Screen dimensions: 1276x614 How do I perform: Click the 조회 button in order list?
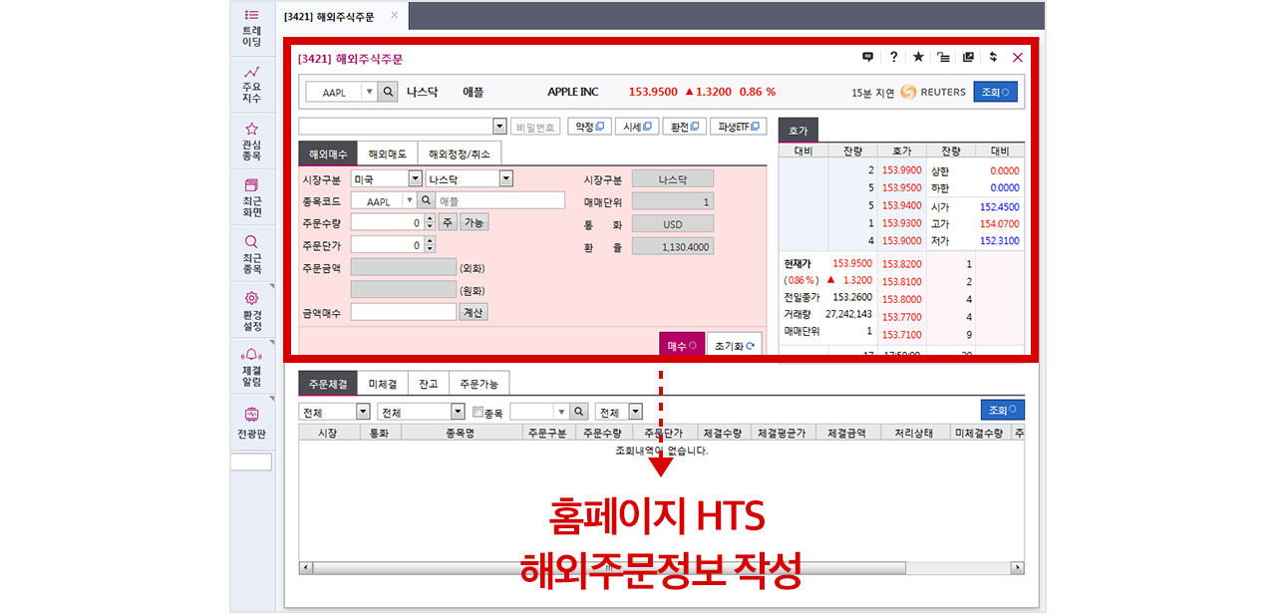point(1003,410)
